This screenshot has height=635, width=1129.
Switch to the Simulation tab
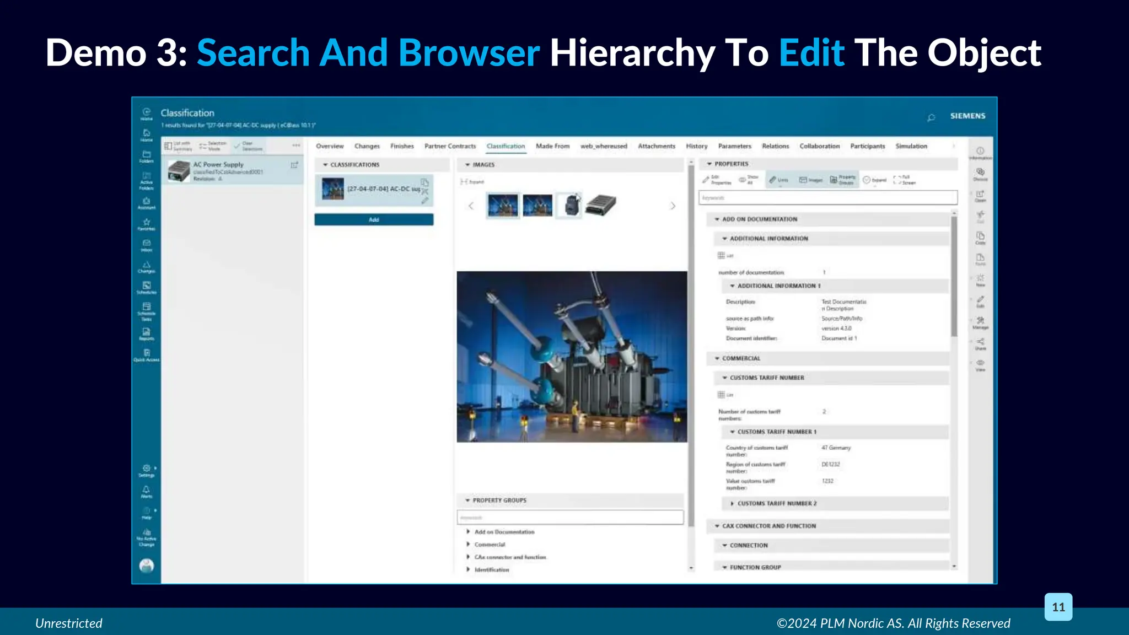tap(911, 146)
